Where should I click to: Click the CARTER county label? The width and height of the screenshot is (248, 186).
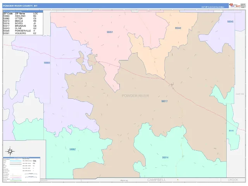[240, 94]
